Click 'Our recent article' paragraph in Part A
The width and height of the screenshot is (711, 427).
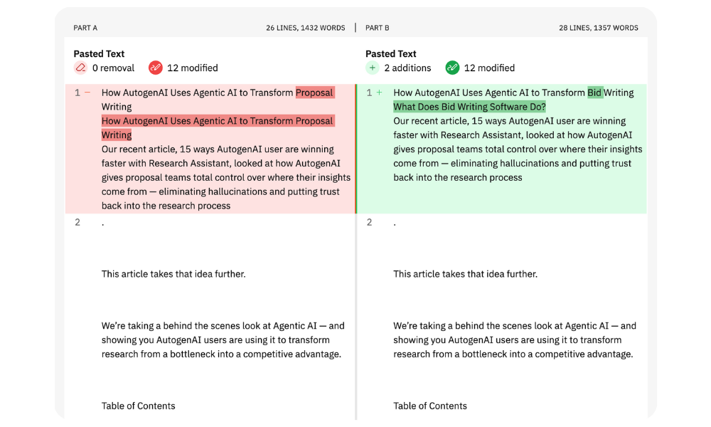click(x=226, y=177)
